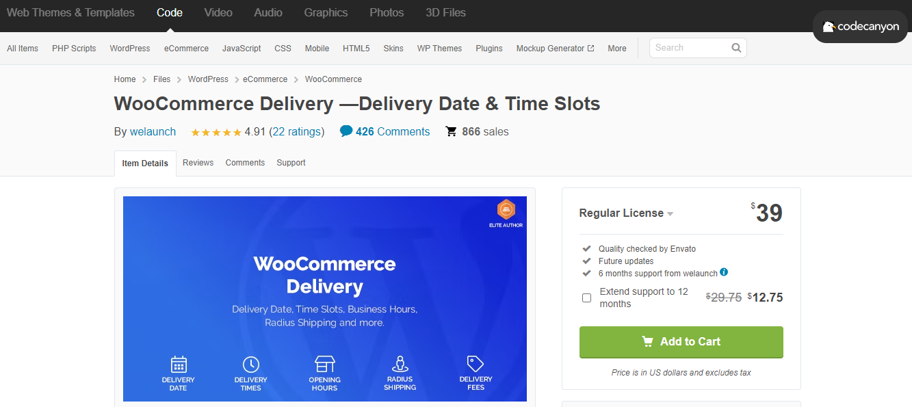Viewport: 912px width, 407px height.
Task: Select the Graphics top menu item
Action: point(326,12)
